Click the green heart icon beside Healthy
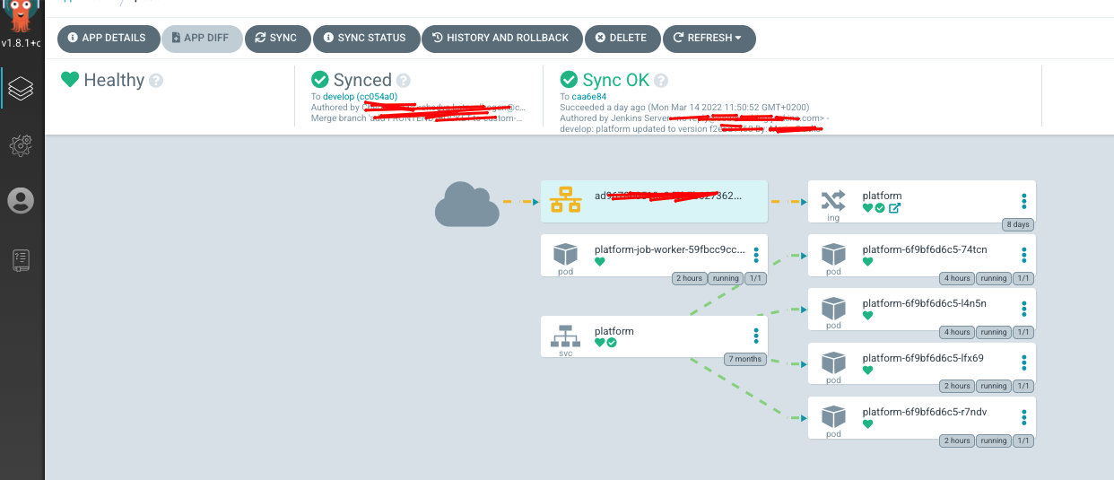This screenshot has width=1114, height=480. [70, 80]
